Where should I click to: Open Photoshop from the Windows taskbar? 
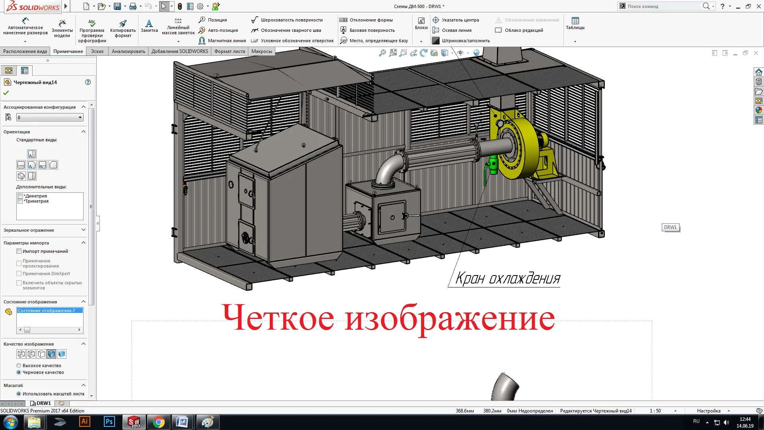109,422
